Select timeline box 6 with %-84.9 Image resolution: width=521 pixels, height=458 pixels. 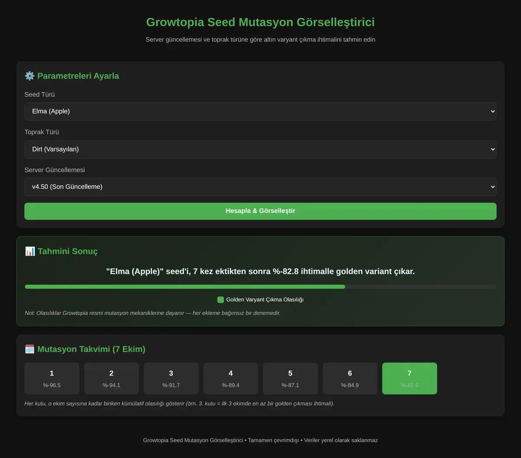(350, 378)
